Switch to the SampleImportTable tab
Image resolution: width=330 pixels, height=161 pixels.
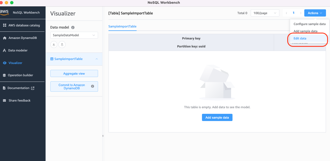pyautogui.click(x=122, y=26)
